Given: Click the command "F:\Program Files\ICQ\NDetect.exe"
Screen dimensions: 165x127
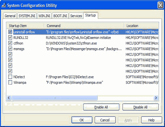Looking at the screenshot, I should pos(70,77).
